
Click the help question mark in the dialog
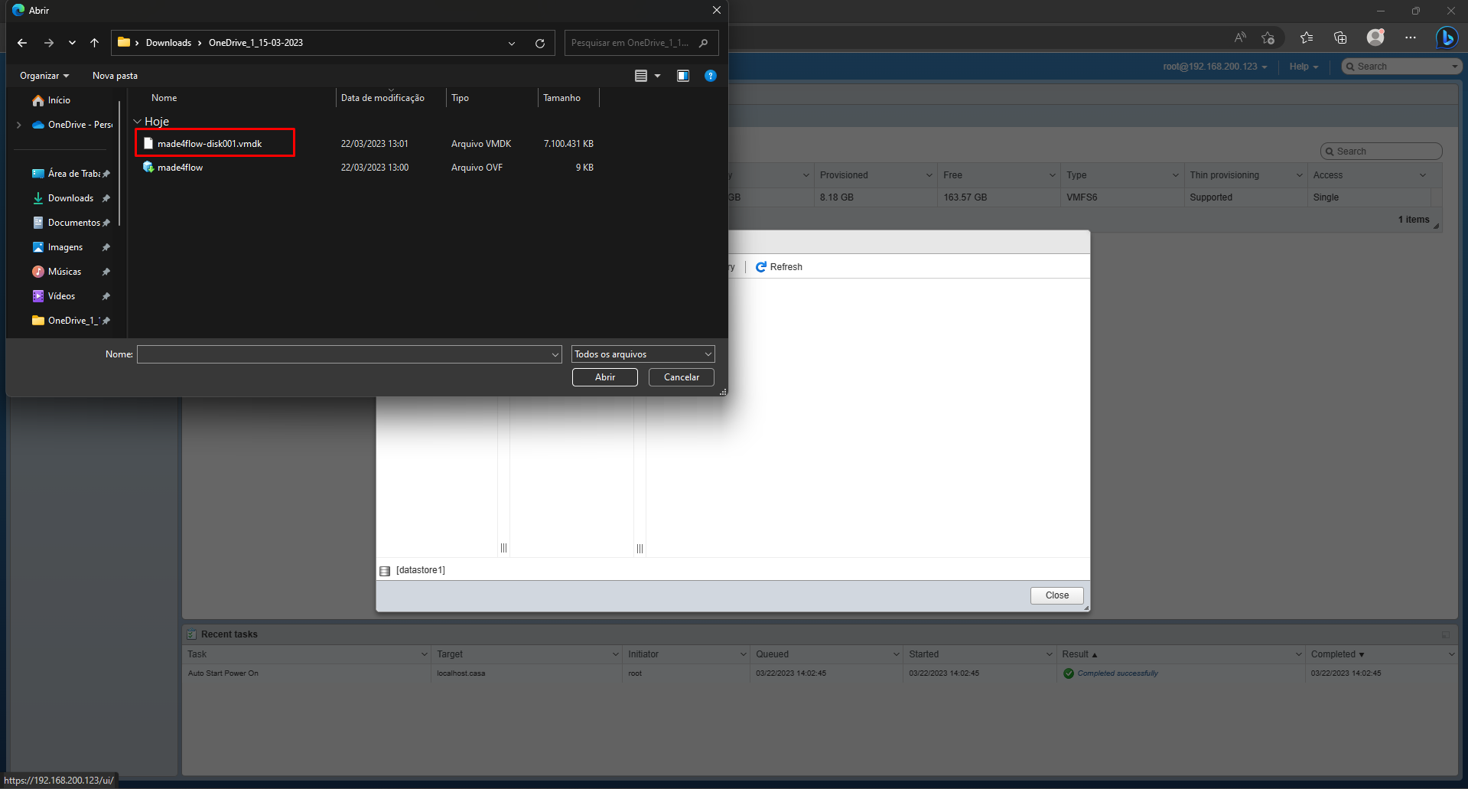tap(711, 76)
